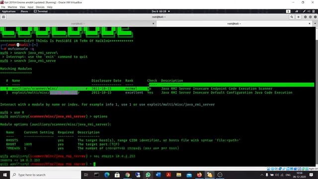Click the workspace 1 indicator
The image size is (318, 179).
pos(288,11)
